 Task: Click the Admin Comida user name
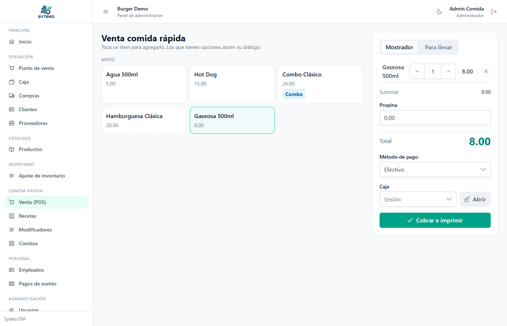click(466, 9)
